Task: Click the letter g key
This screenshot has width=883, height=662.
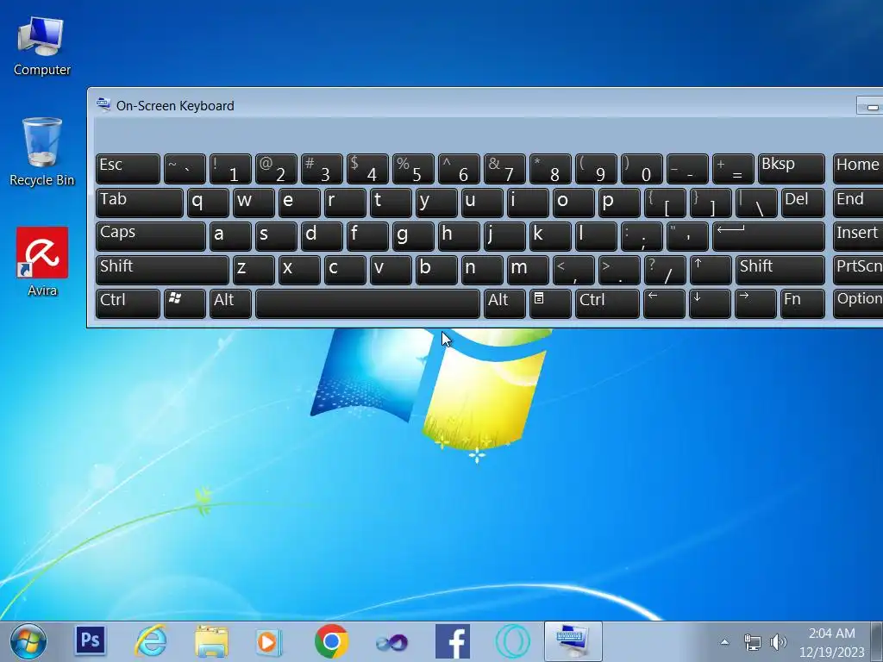Action: pos(413,236)
